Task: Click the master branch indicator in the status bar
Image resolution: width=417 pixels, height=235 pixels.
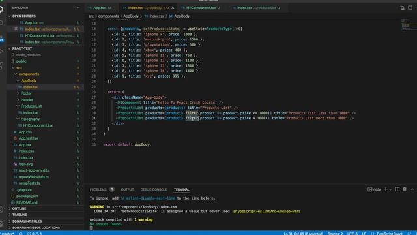Action: pos(7,234)
